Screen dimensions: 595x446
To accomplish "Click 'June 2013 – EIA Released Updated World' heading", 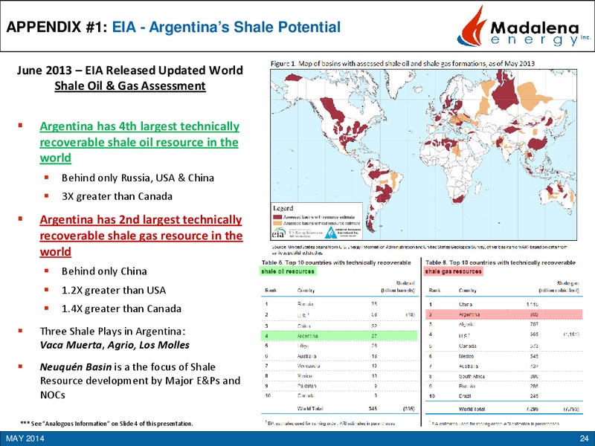I will click(x=129, y=70).
